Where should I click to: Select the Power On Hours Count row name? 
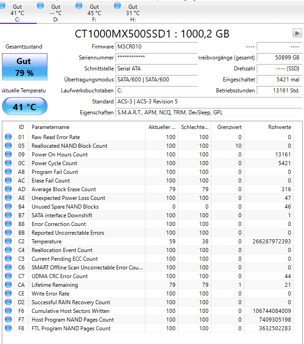(60, 155)
